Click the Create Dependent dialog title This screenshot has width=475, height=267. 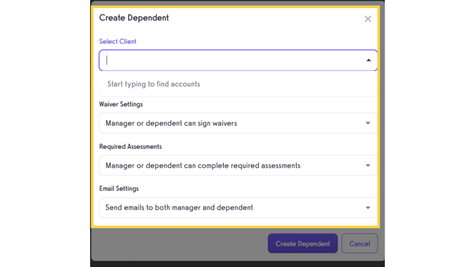click(134, 18)
